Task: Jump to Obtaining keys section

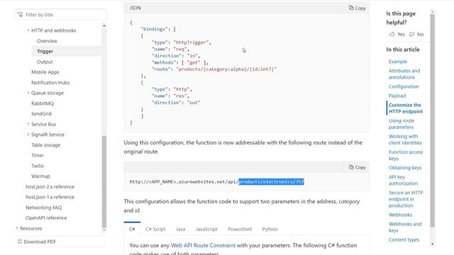Action: click(405, 167)
